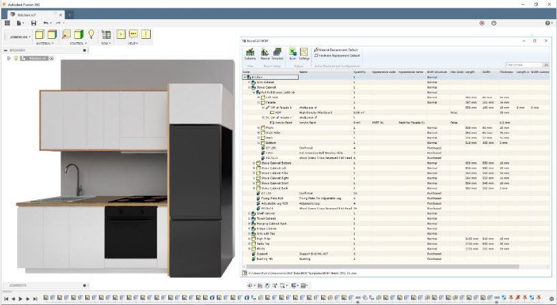
Task: Open the data panel grid icon
Action: coord(7,23)
